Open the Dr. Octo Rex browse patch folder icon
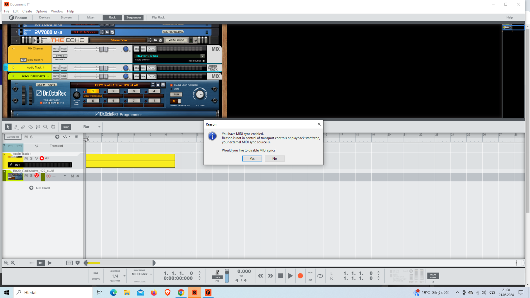The image size is (530, 298). click(158, 85)
